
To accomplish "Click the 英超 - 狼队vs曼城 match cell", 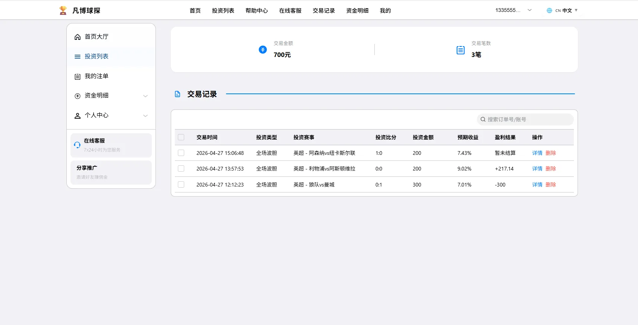I will pyautogui.click(x=314, y=185).
